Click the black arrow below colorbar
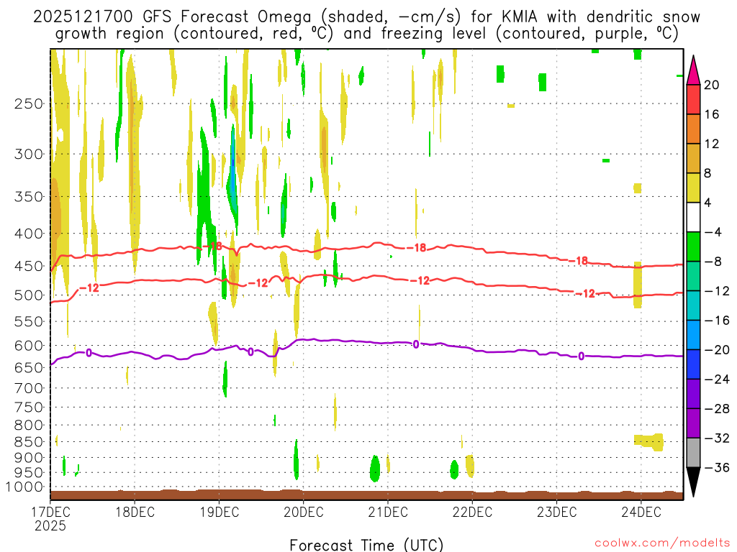 point(693,482)
